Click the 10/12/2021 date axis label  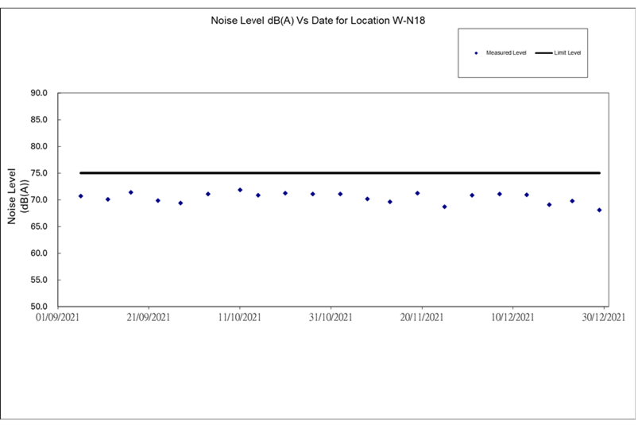[512, 318]
